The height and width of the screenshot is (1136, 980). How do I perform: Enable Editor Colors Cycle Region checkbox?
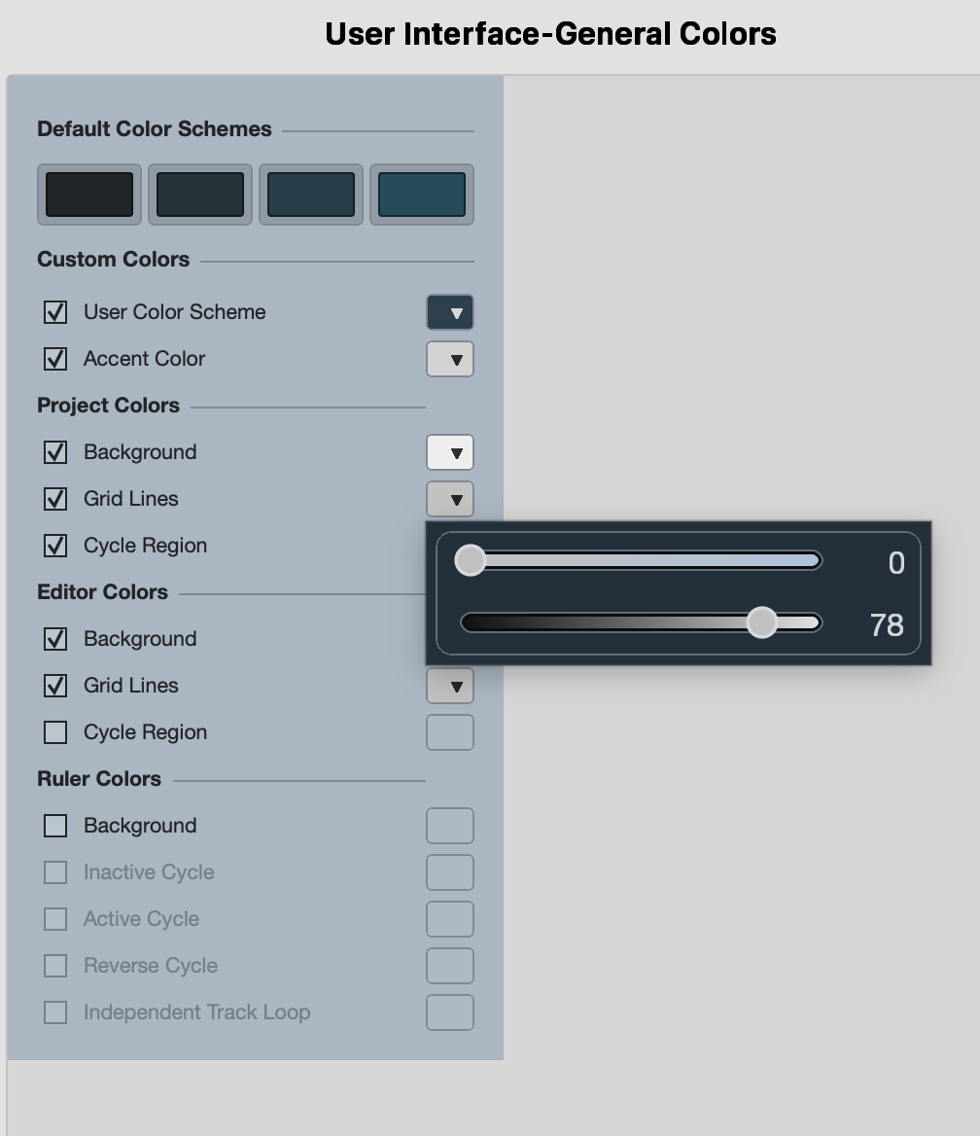pyautogui.click(x=55, y=732)
